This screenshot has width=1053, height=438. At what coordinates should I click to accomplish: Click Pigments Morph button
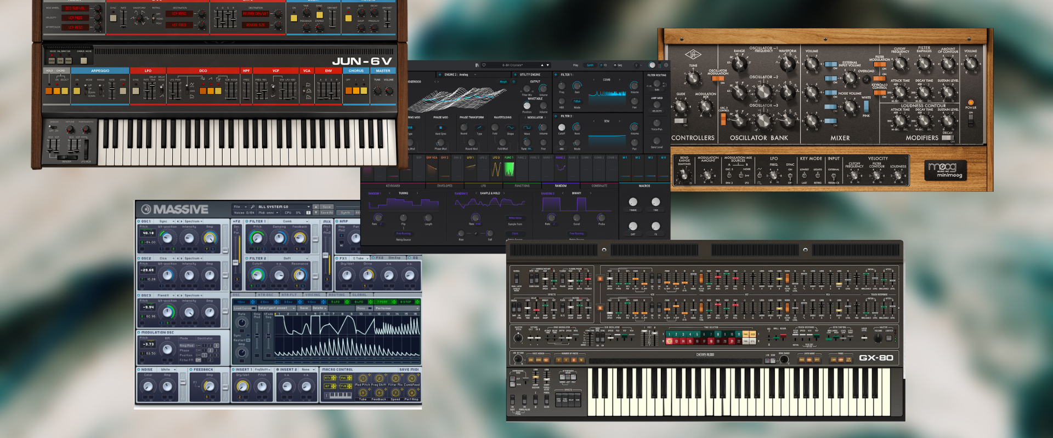[x=503, y=82]
